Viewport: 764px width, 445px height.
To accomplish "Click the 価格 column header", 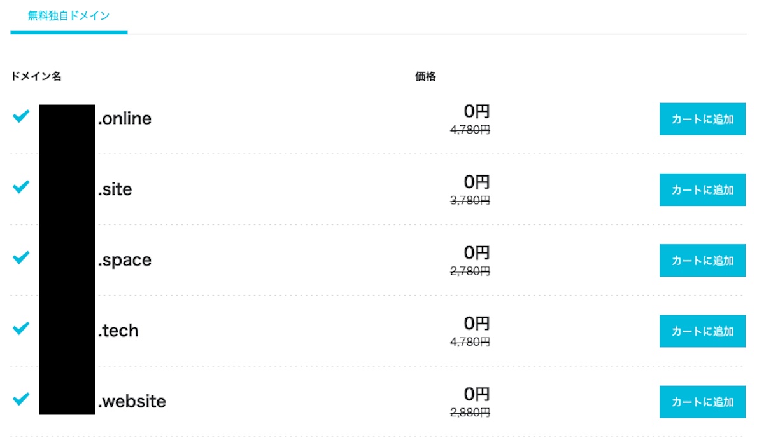I will [425, 76].
